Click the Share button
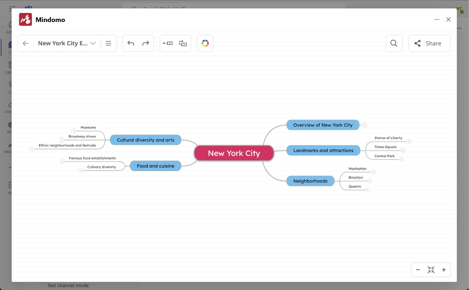 pos(429,43)
